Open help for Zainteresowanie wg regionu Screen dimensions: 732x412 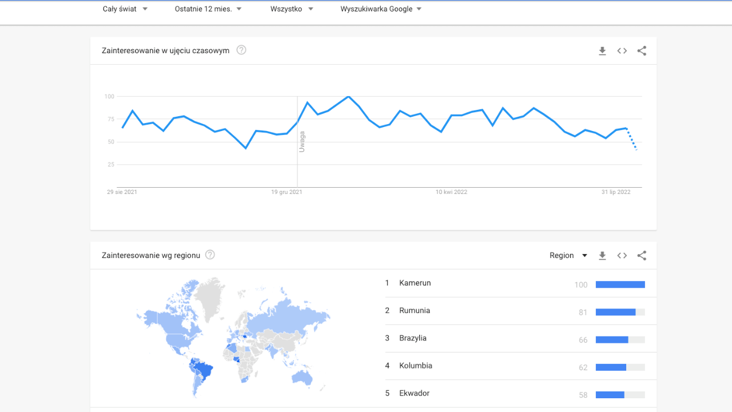point(210,255)
